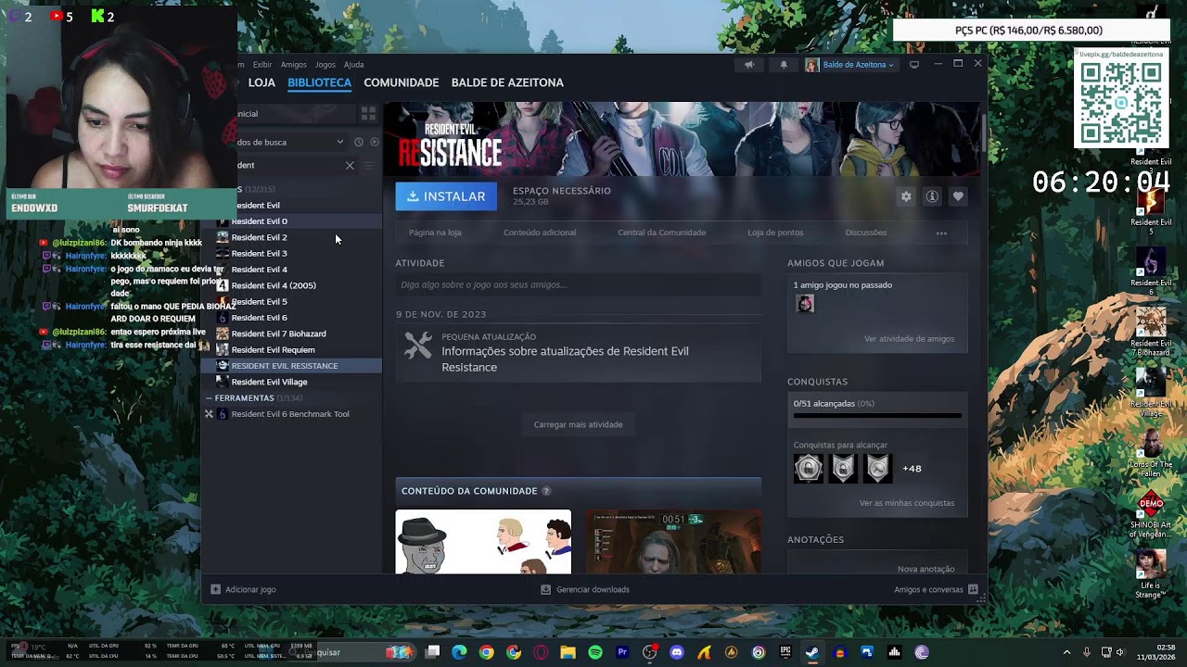Image resolution: width=1187 pixels, height=667 pixels.
Task: Open the Amigos menu
Action: (294, 65)
